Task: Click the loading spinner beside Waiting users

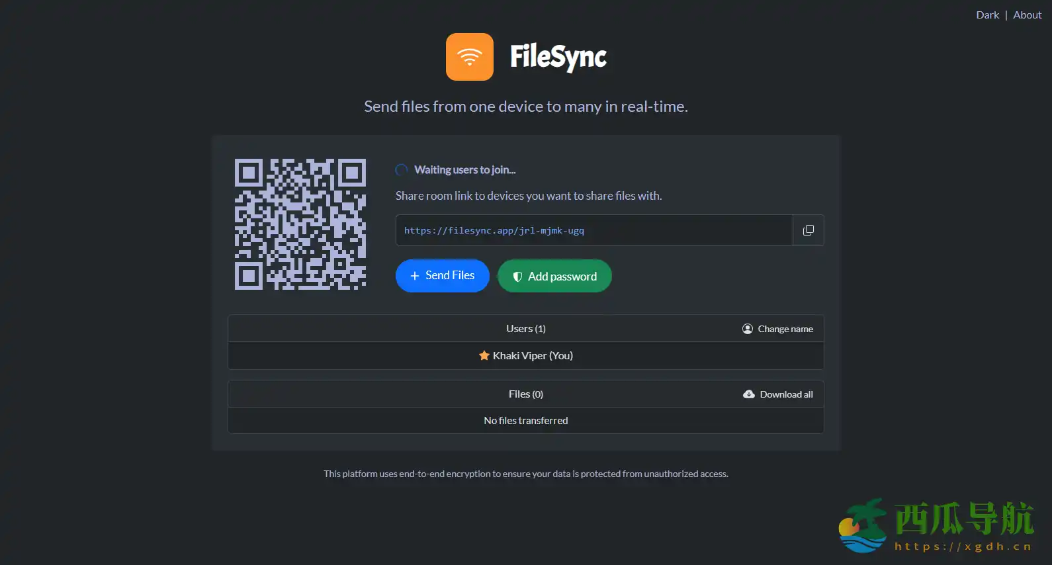Action: (x=402, y=170)
